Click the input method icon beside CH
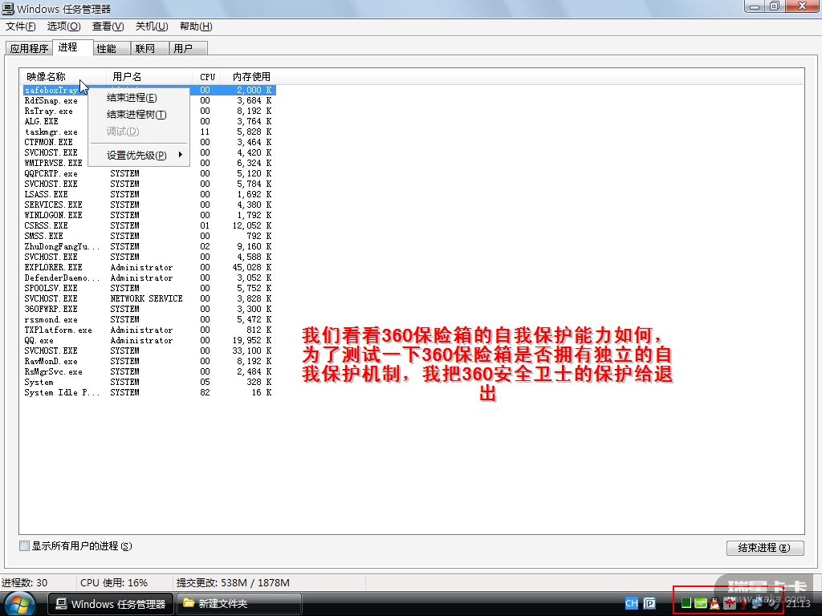This screenshot has width=822, height=616. click(649, 603)
